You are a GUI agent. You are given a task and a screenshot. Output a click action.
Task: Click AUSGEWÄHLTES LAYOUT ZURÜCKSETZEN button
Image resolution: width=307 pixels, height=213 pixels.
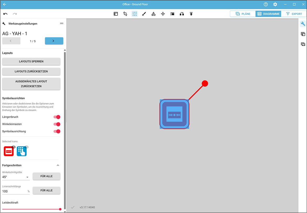tap(31, 84)
